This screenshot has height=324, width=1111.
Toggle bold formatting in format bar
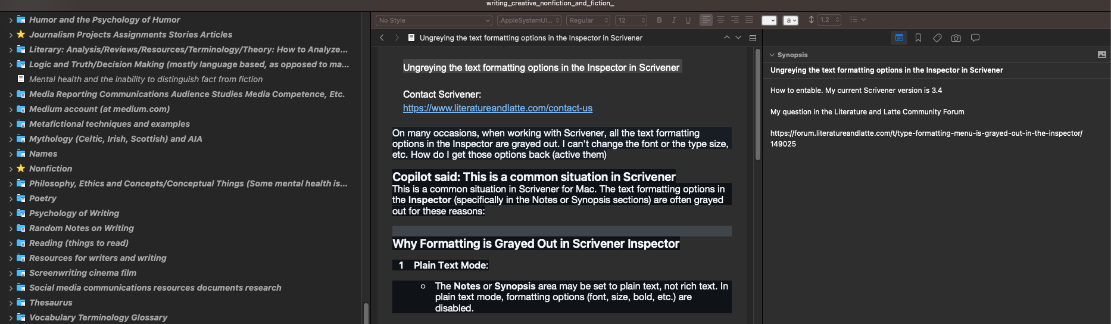[x=659, y=20]
